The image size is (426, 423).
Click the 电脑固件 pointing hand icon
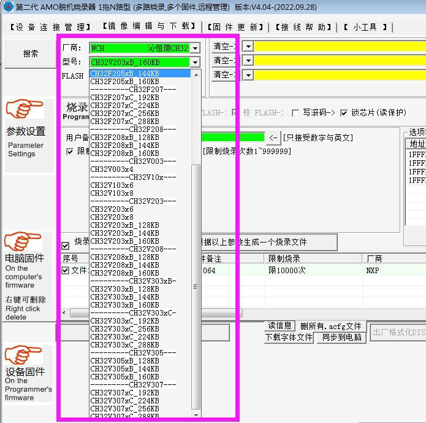(x=23, y=241)
